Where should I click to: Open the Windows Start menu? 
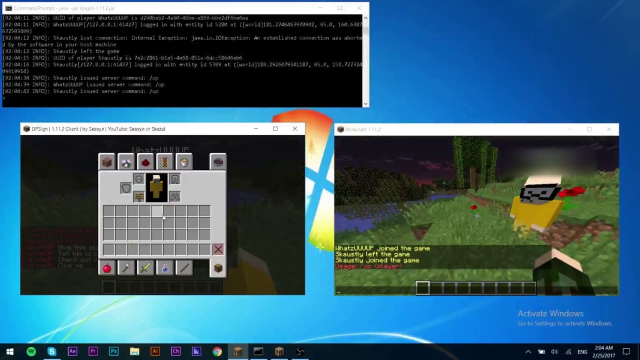pyautogui.click(x=10, y=351)
